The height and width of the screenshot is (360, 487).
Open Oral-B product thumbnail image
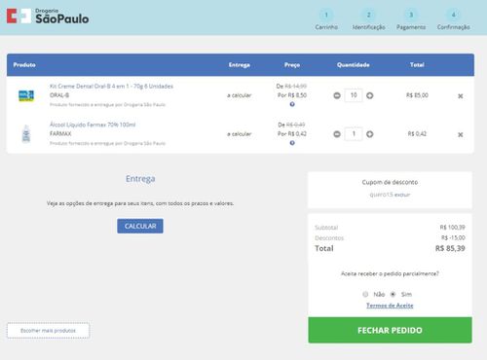click(26, 96)
